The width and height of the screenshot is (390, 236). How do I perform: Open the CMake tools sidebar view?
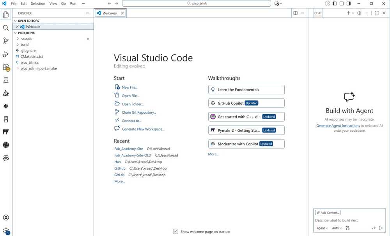pos(6,93)
